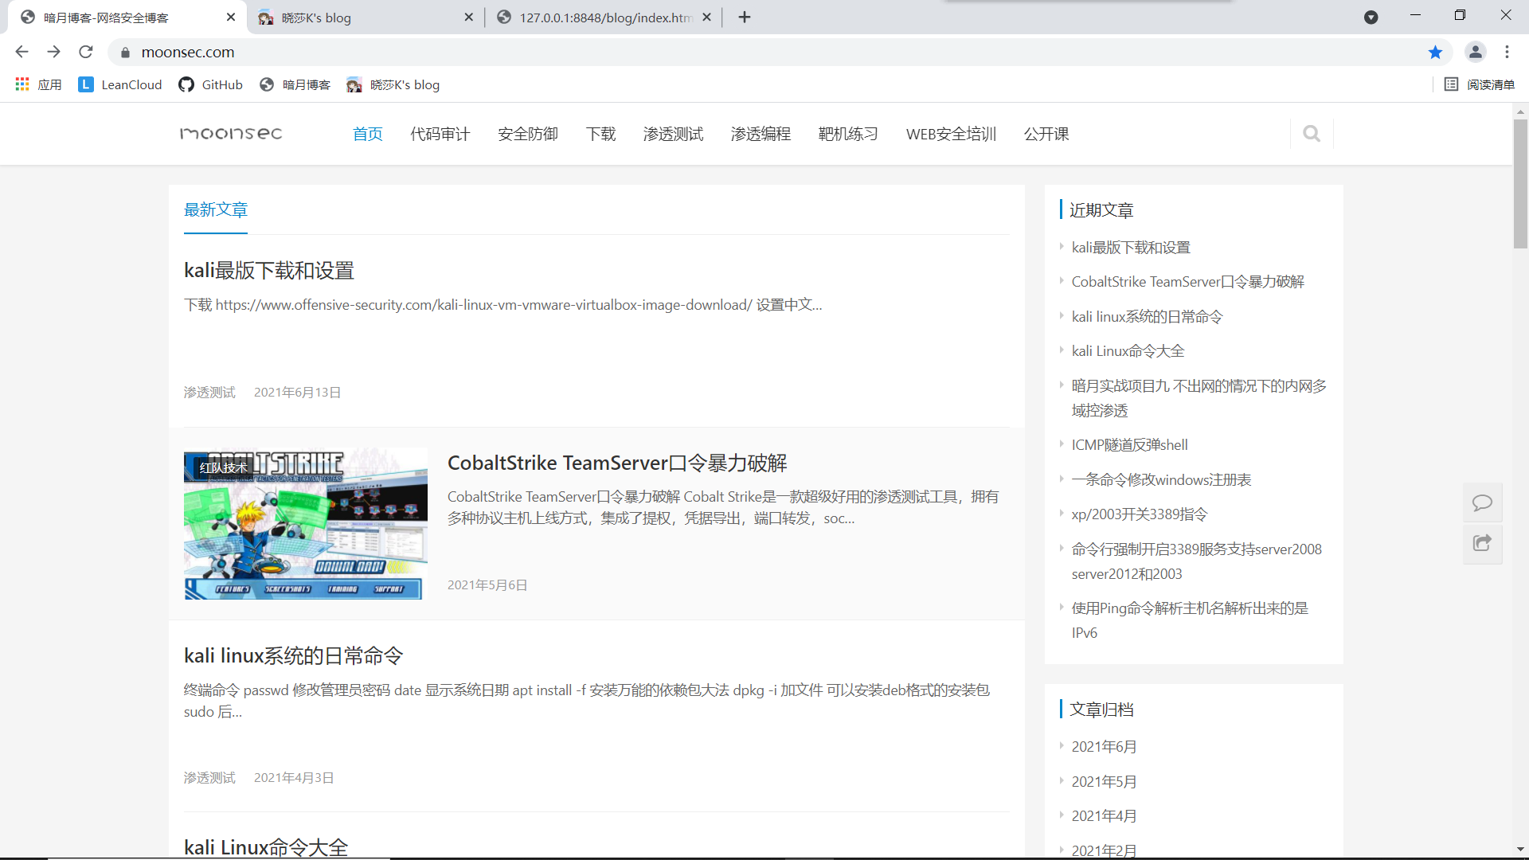Open sidebar link ICMP隧道反弹shell
Screen dimensions: 1529x860
click(x=1130, y=445)
